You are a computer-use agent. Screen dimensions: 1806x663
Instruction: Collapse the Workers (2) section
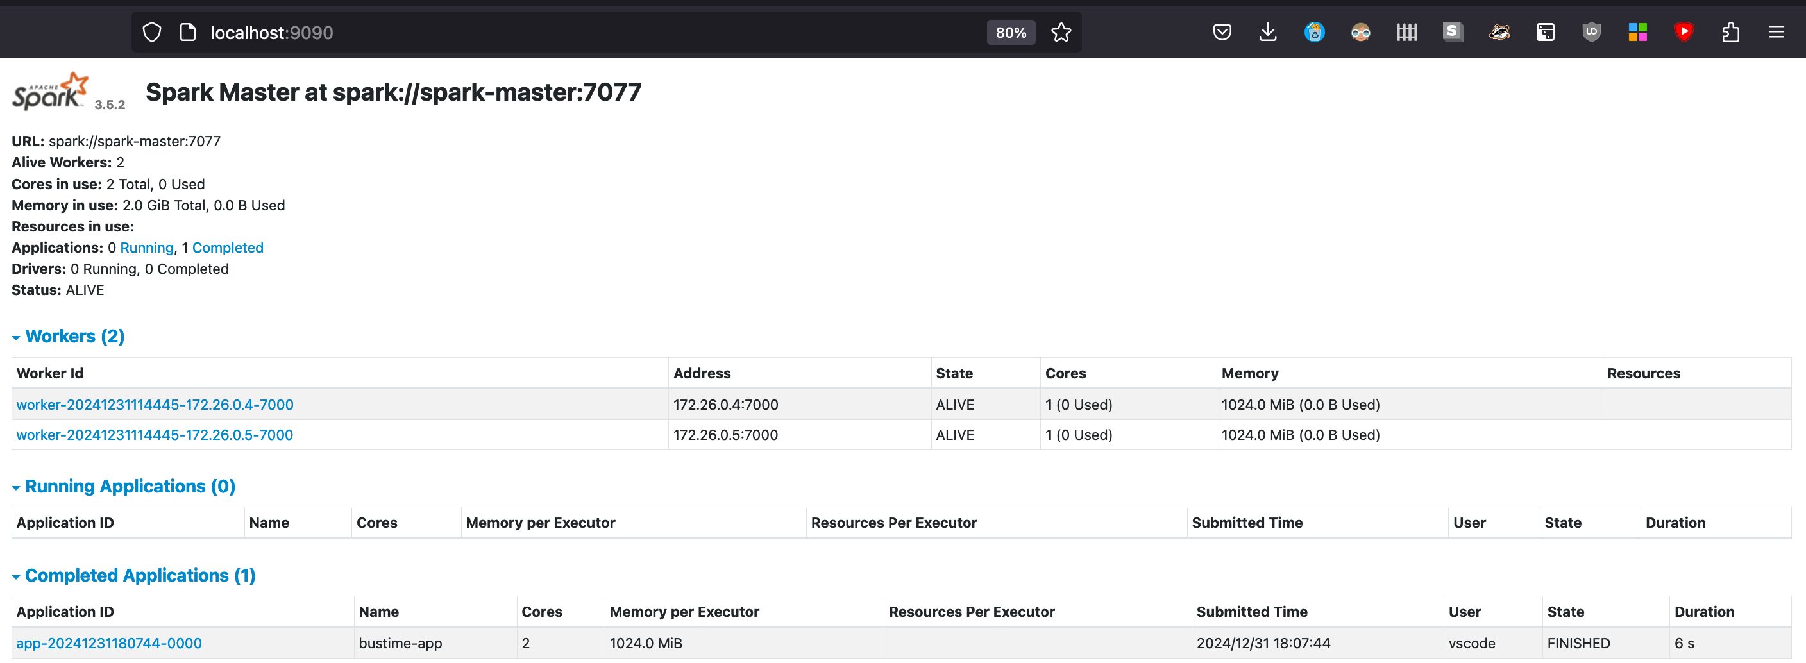[x=68, y=337]
